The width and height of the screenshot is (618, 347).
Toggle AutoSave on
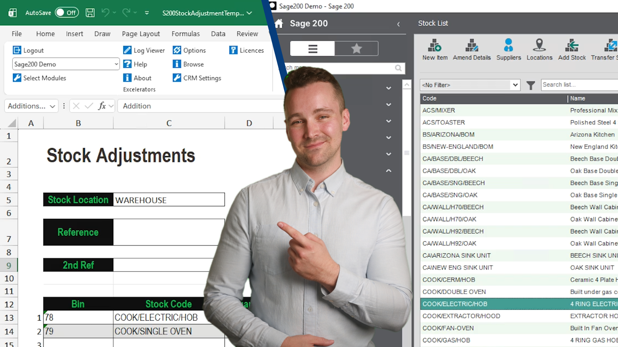(x=67, y=13)
